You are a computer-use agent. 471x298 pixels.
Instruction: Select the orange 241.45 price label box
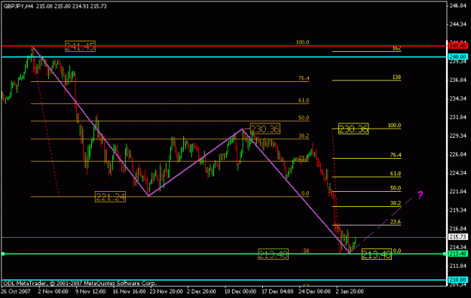tap(80, 46)
